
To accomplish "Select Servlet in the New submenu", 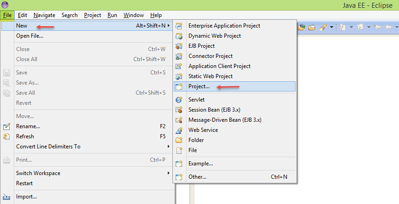I will [196, 100].
